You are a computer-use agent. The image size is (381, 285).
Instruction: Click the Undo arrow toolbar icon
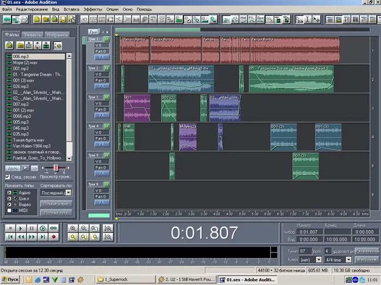84,20
